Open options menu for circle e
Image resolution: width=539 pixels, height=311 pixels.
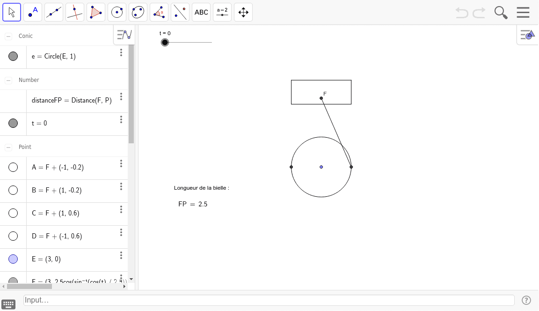[121, 52]
